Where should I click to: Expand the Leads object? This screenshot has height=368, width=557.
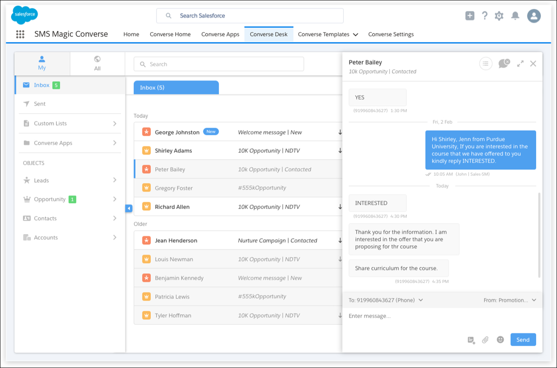click(x=115, y=180)
